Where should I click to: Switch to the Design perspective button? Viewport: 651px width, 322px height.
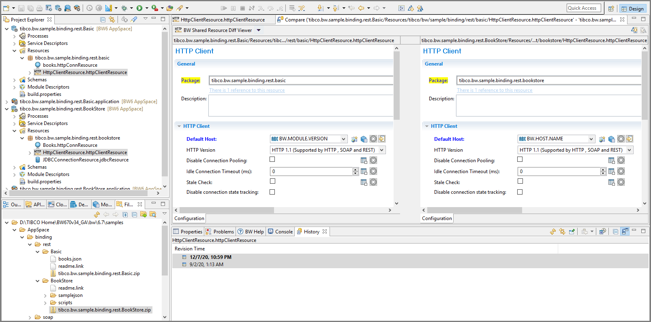632,8
